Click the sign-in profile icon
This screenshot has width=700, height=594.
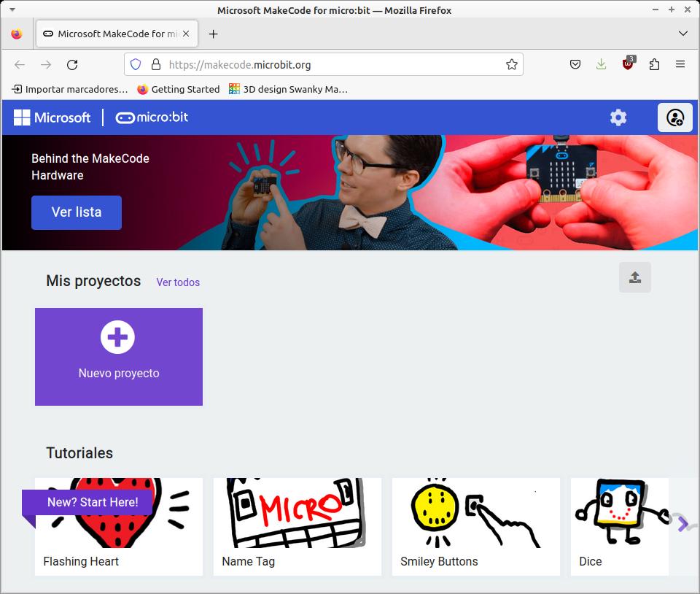[675, 118]
